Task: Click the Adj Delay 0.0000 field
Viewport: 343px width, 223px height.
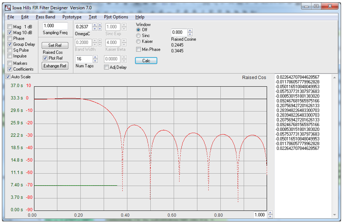Action: [x=113, y=59]
